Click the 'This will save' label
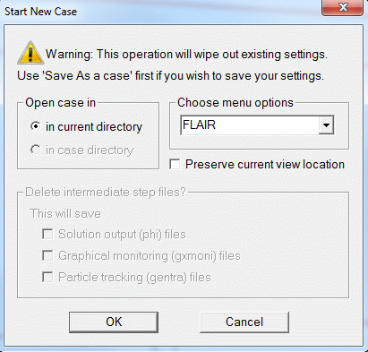The image size is (368, 352). (65, 213)
